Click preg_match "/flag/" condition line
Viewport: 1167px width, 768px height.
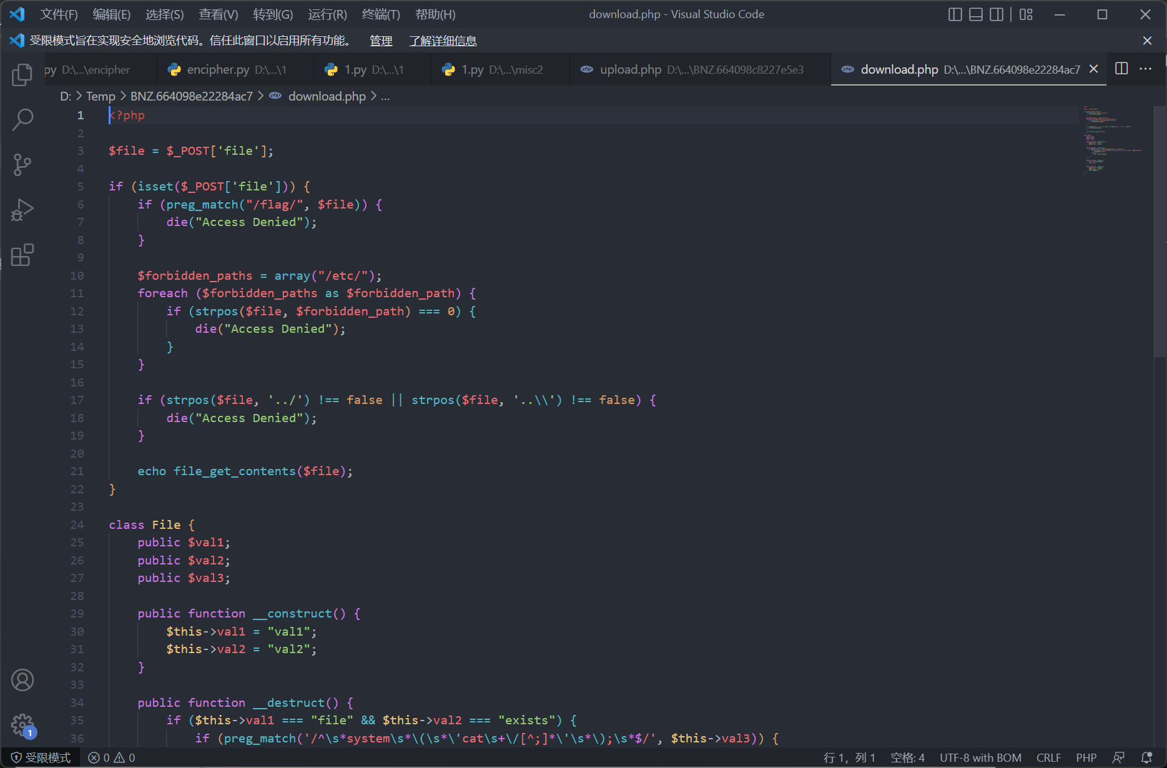click(260, 204)
